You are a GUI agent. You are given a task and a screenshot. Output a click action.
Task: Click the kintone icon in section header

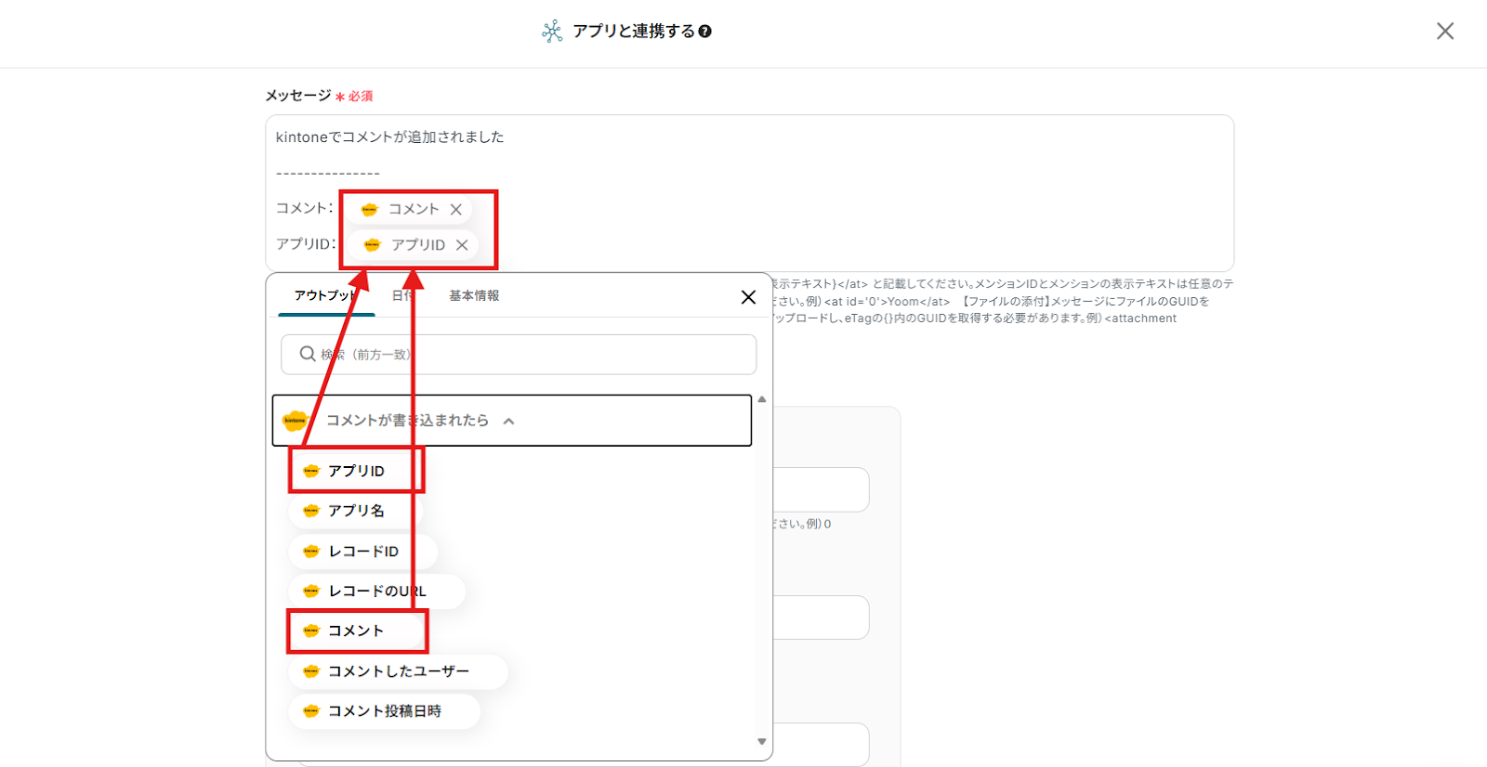(x=296, y=421)
